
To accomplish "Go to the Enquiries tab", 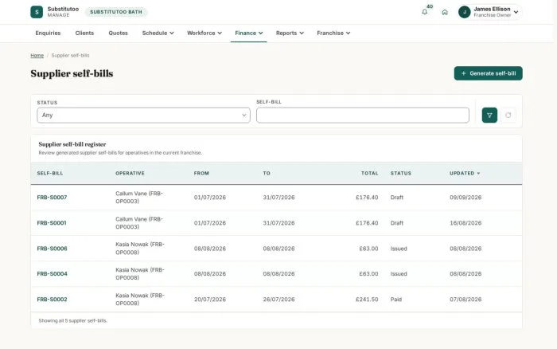I will click(48, 33).
